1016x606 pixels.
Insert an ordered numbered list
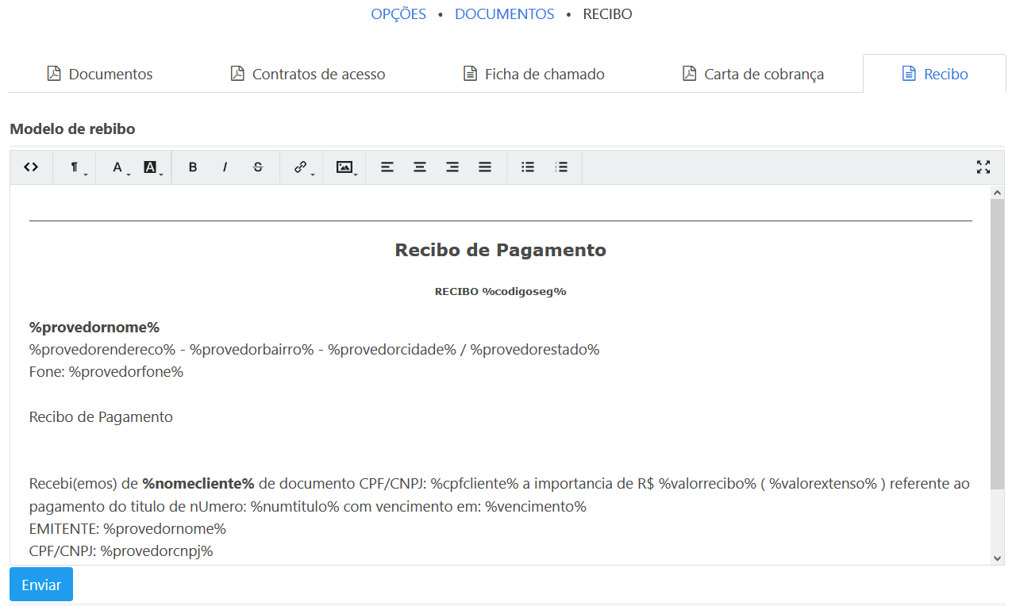click(561, 167)
